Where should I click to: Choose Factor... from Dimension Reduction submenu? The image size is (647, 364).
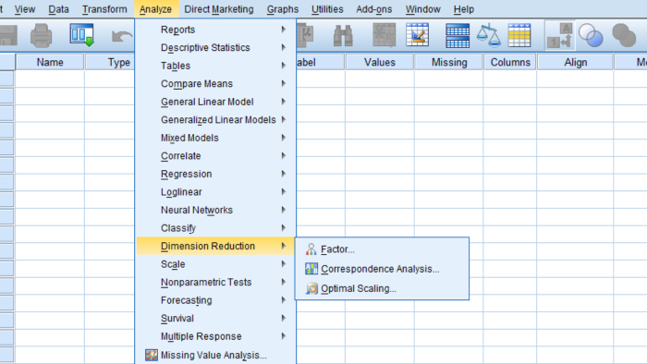pos(382,249)
